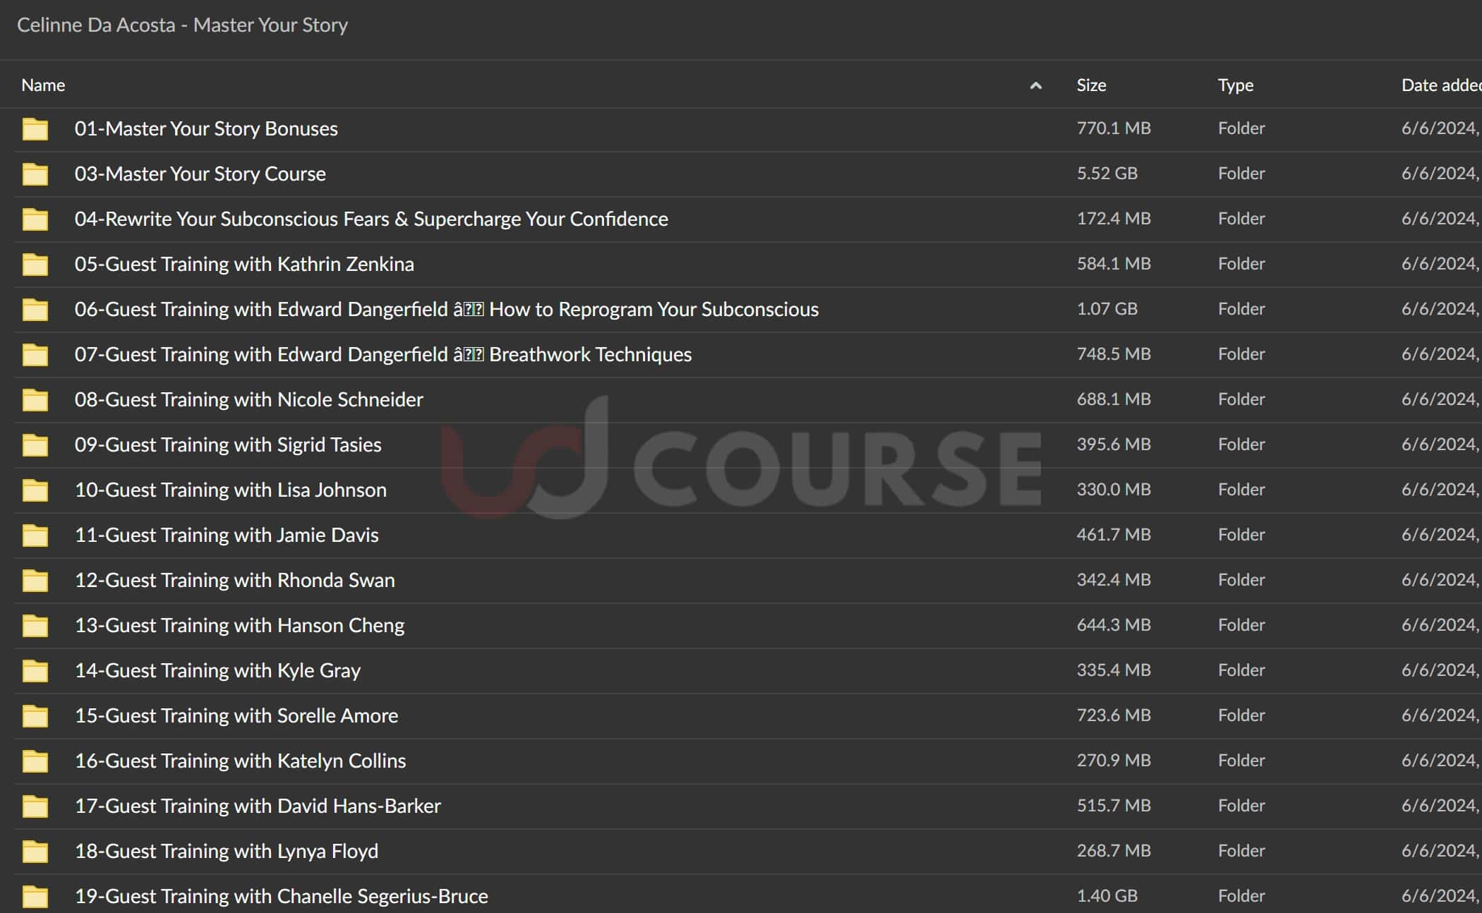The height and width of the screenshot is (913, 1482).
Task: Open 15-Guest Training with Sorelle Amore
Action: [236, 715]
